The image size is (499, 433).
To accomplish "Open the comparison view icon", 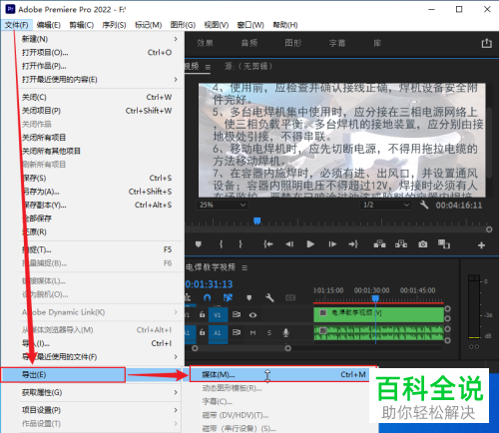I will [x=444, y=244].
